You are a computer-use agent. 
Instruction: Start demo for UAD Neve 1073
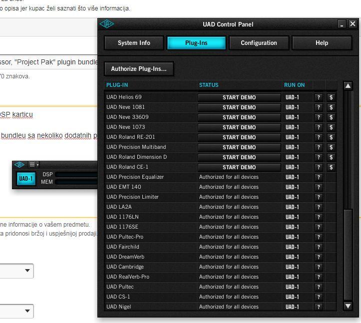[239, 127]
